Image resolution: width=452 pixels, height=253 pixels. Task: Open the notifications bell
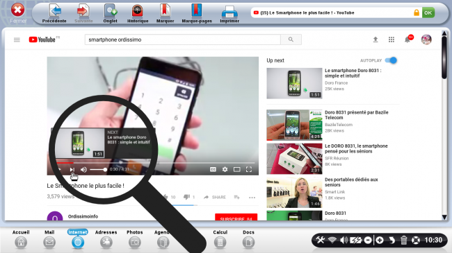click(407, 40)
